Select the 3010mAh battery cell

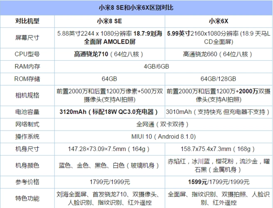(218, 112)
